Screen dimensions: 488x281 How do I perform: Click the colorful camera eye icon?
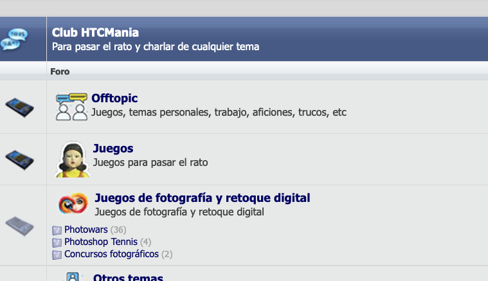coord(73,203)
